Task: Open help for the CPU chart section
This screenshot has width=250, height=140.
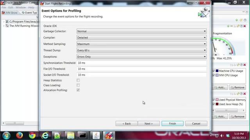Action: tap(241, 65)
